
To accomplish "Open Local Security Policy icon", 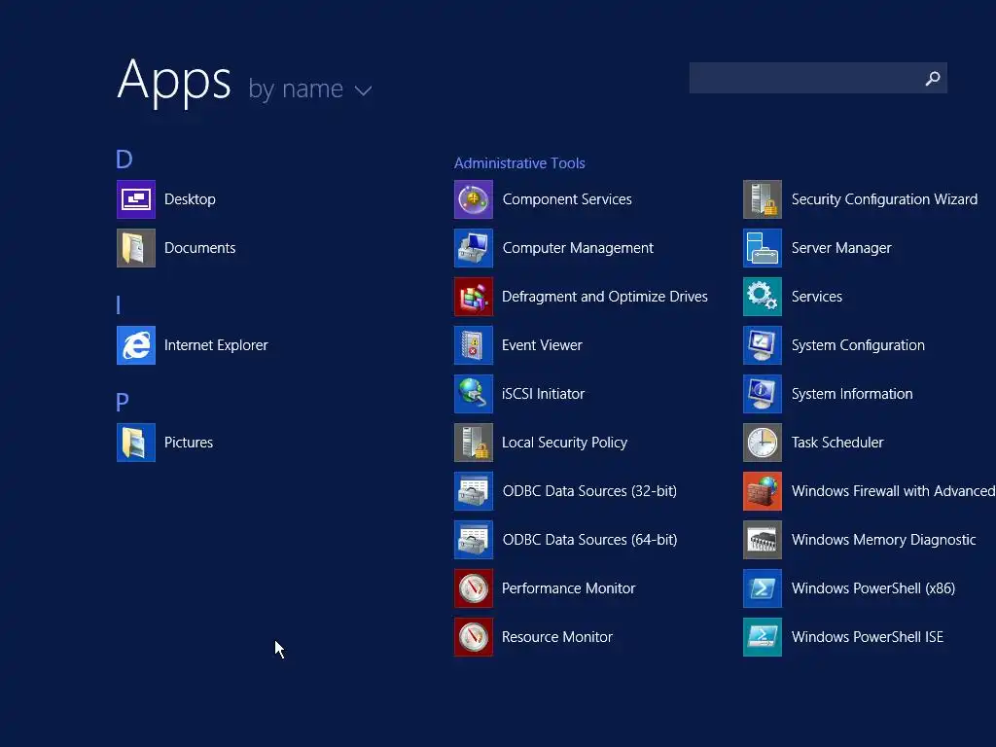I will point(474,443).
